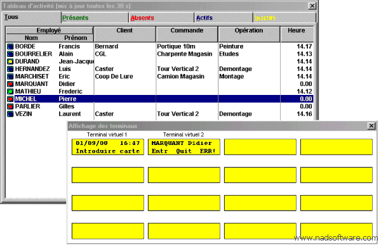This screenshot has width=381, height=245.
Task: Click the first name 'Jean-Jacque'
Action: [76, 61]
